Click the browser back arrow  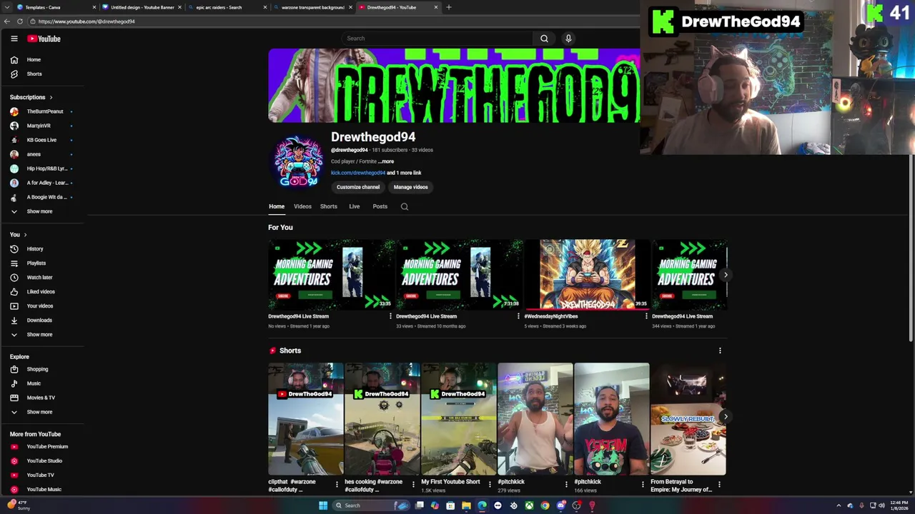[x=7, y=21]
